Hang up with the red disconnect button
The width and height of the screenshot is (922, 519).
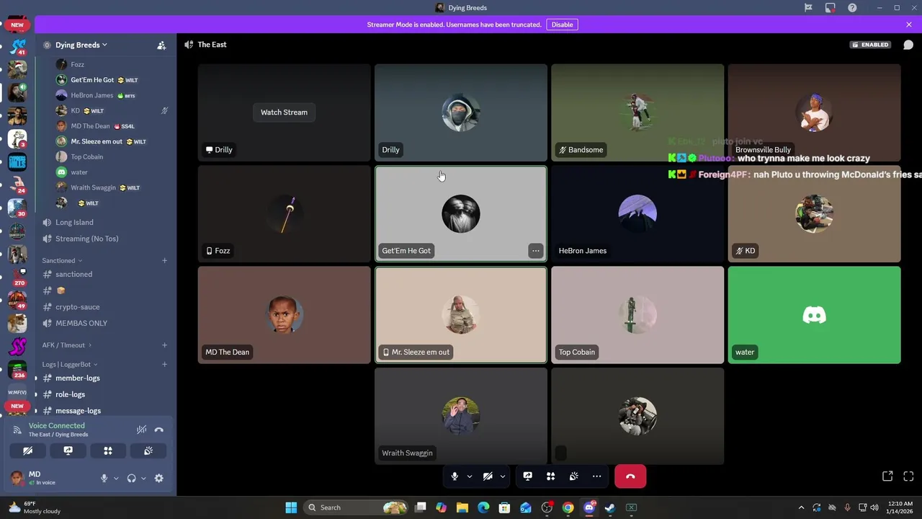(x=630, y=476)
